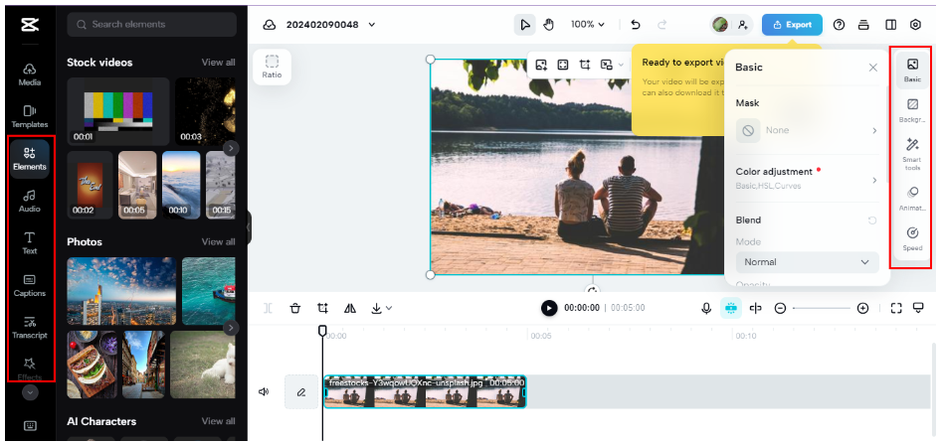Switch to the Animation tab
The image size is (943, 443).
click(912, 199)
